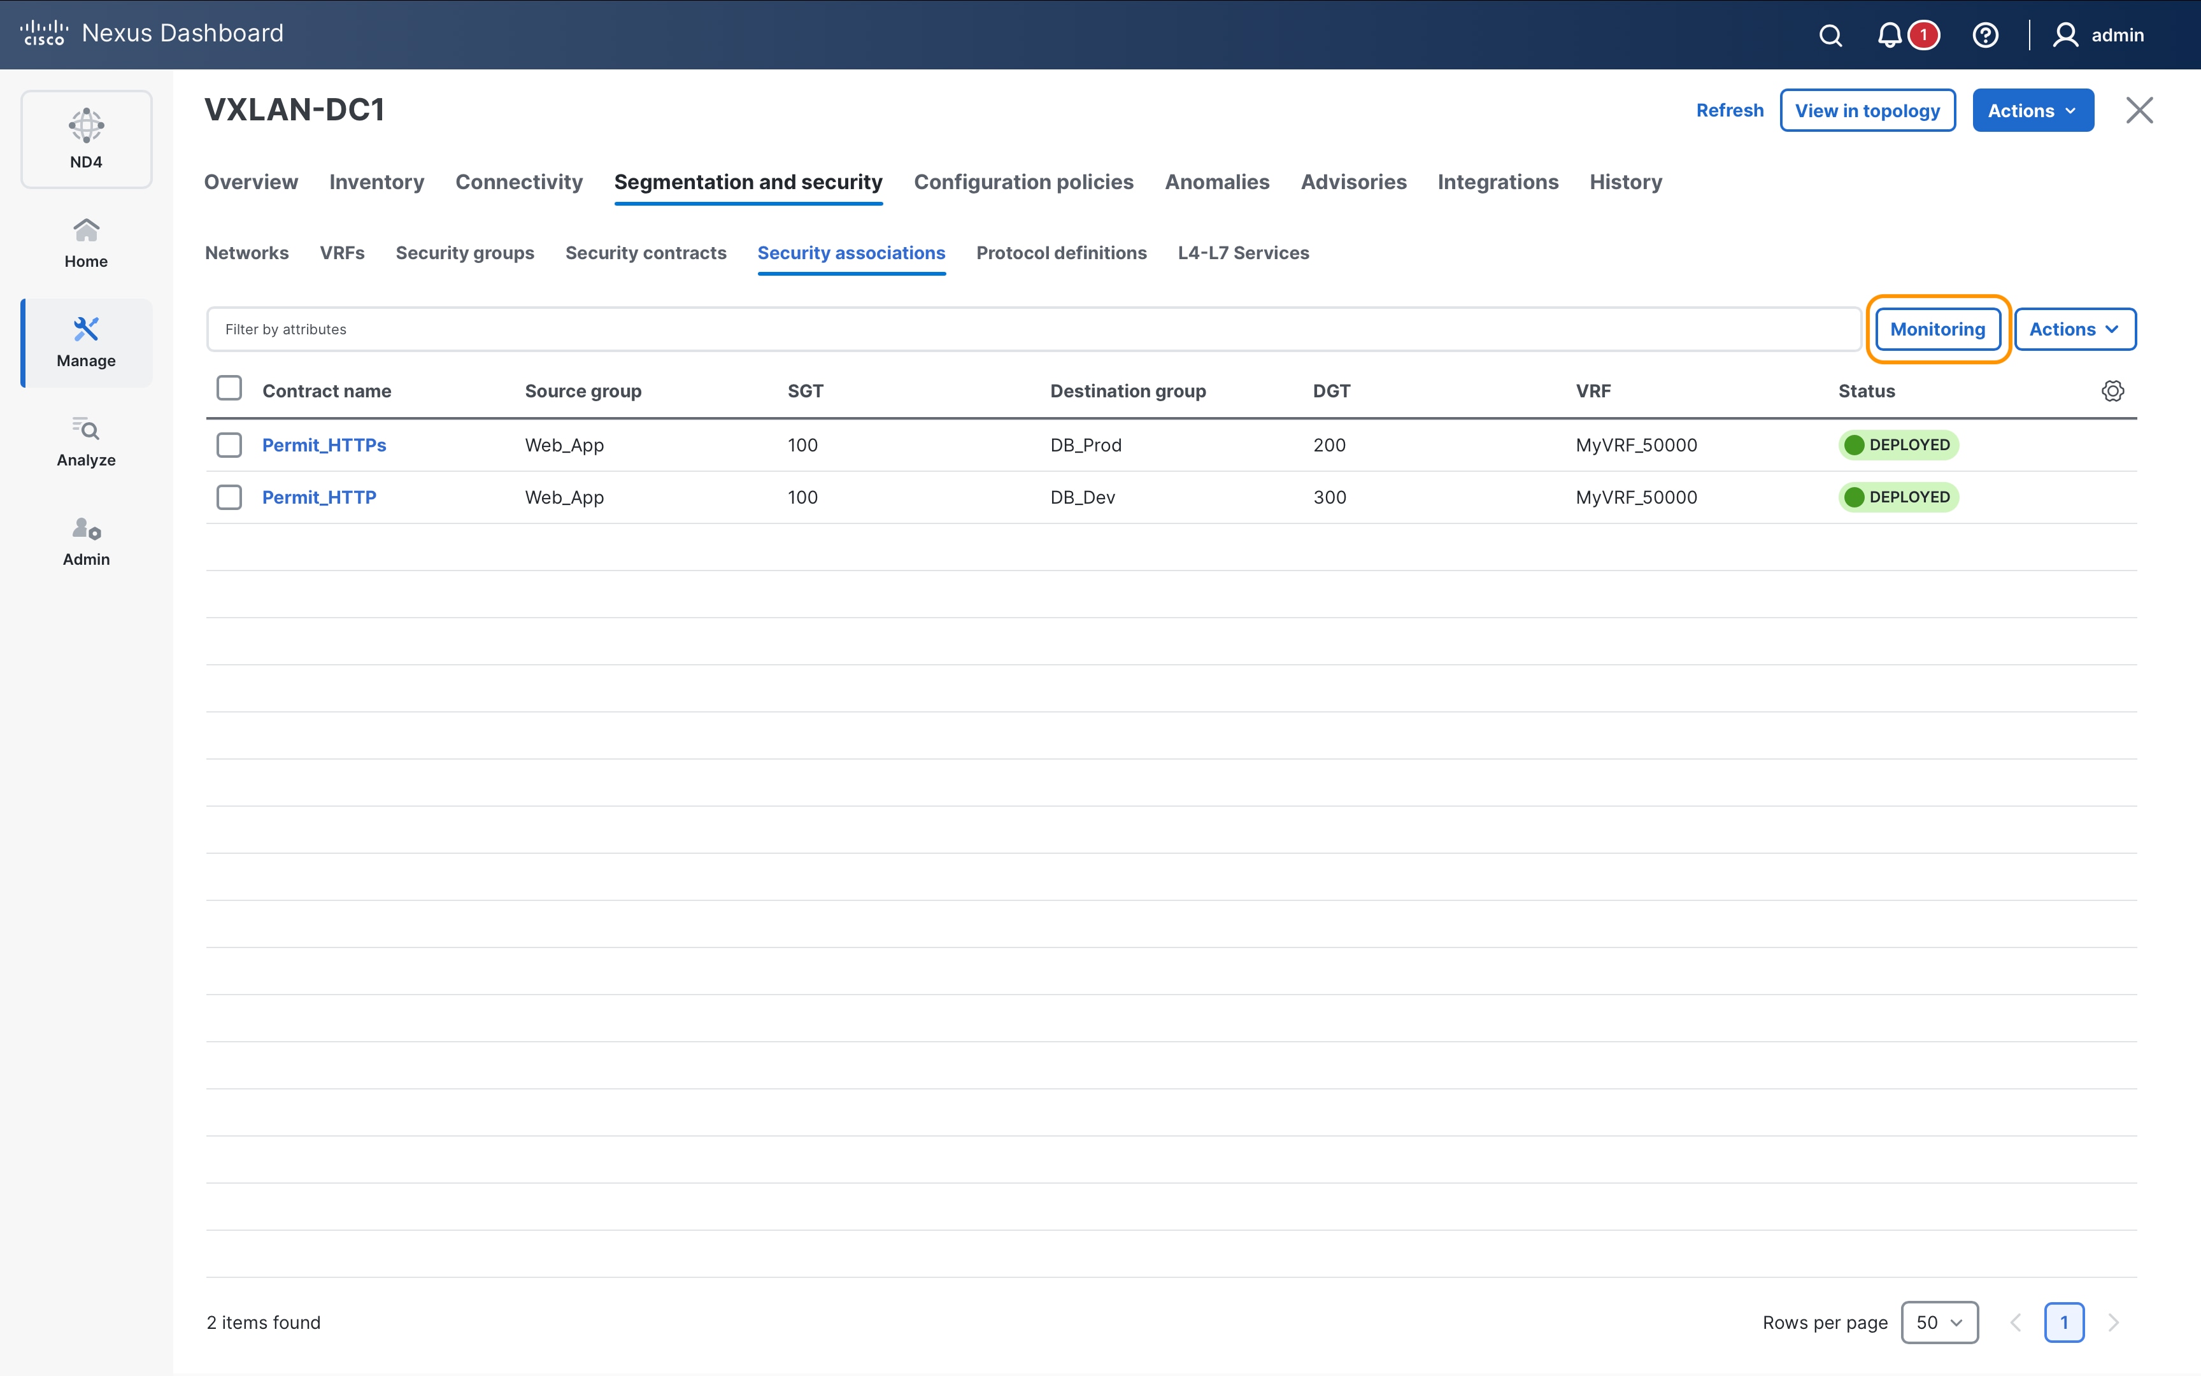Click the DB_Dev destination group cell

point(1082,497)
